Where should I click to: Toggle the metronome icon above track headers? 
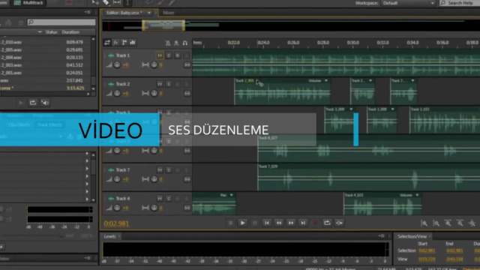pos(168,43)
